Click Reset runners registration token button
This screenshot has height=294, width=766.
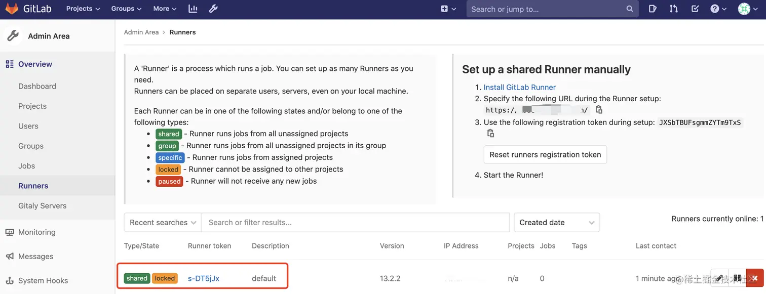tap(545, 155)
